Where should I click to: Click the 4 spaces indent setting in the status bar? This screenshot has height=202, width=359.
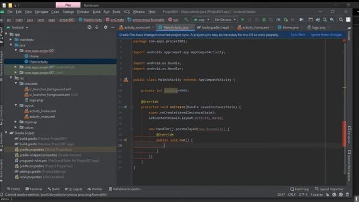point(316,195)
